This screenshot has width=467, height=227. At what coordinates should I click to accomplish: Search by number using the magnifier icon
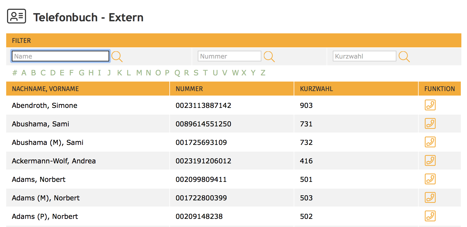(x=269, y=56)
